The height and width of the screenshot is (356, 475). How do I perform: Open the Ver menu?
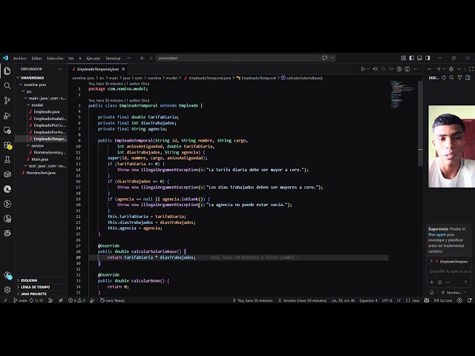pos(71,58)
